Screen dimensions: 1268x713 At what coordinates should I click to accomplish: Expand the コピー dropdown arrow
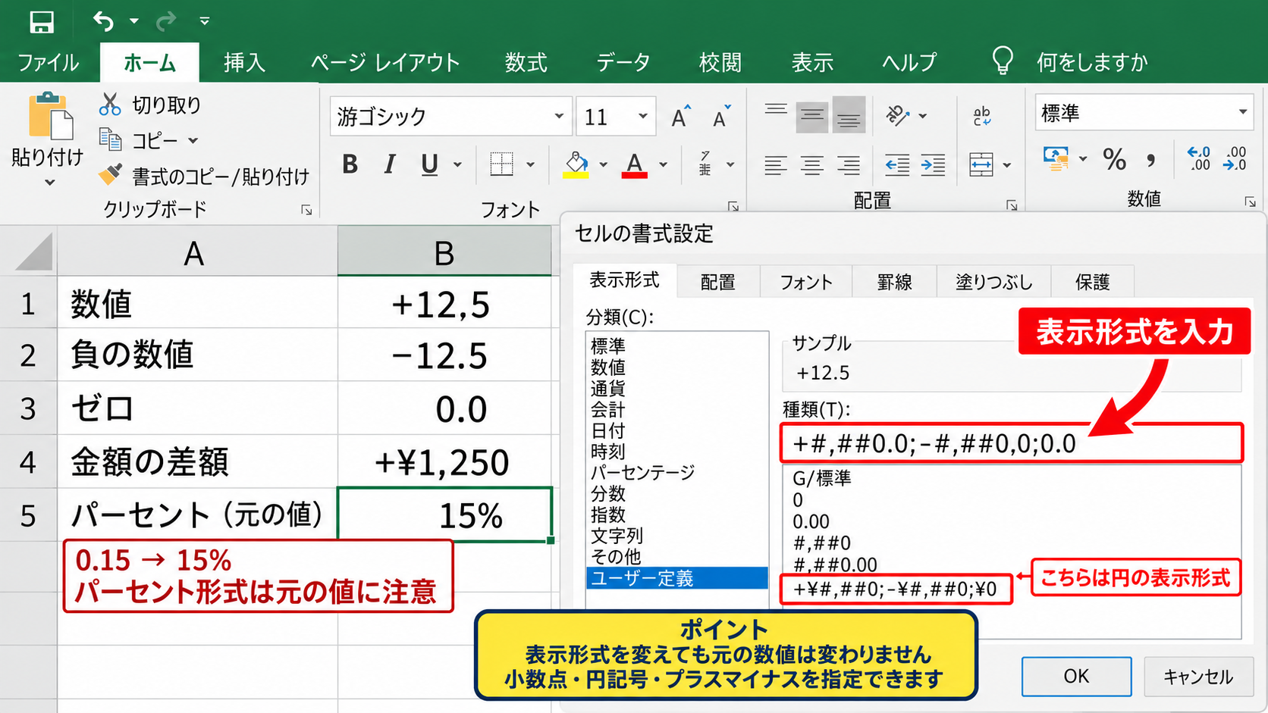193,140
